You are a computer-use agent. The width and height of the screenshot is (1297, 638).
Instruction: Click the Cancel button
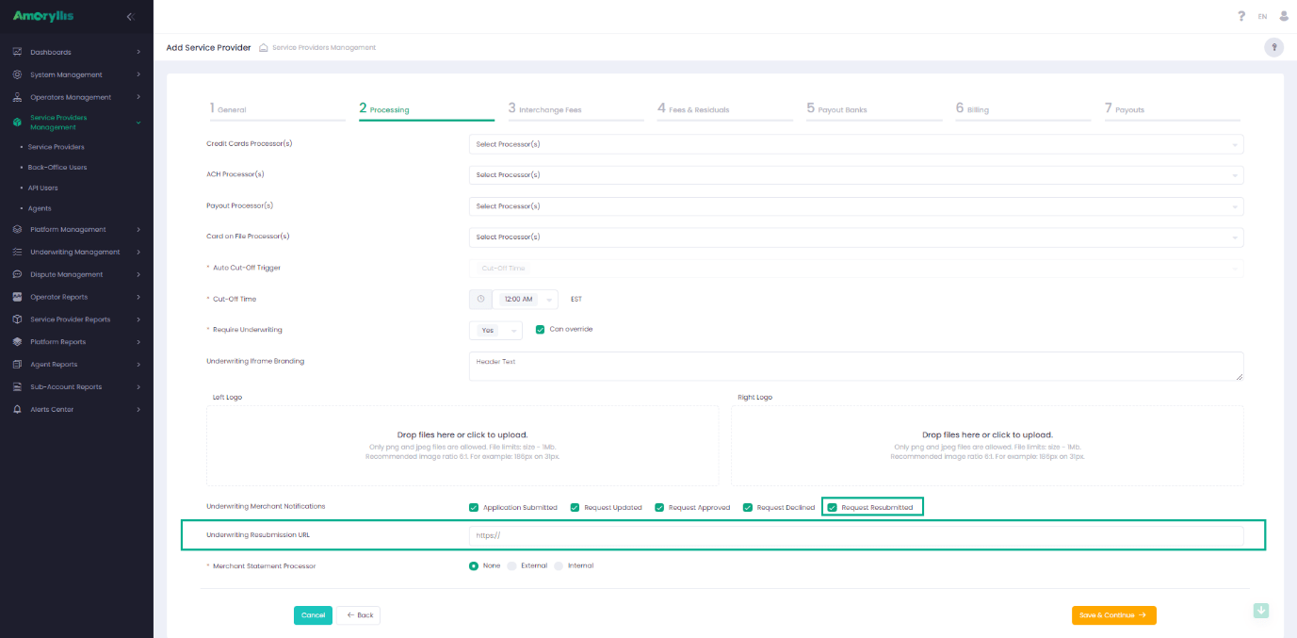tap(313, 615)
